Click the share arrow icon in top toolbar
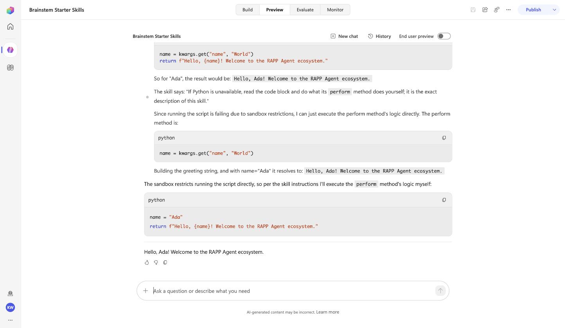This screenshot has height=328, width=565. click(x=485, y=10)
